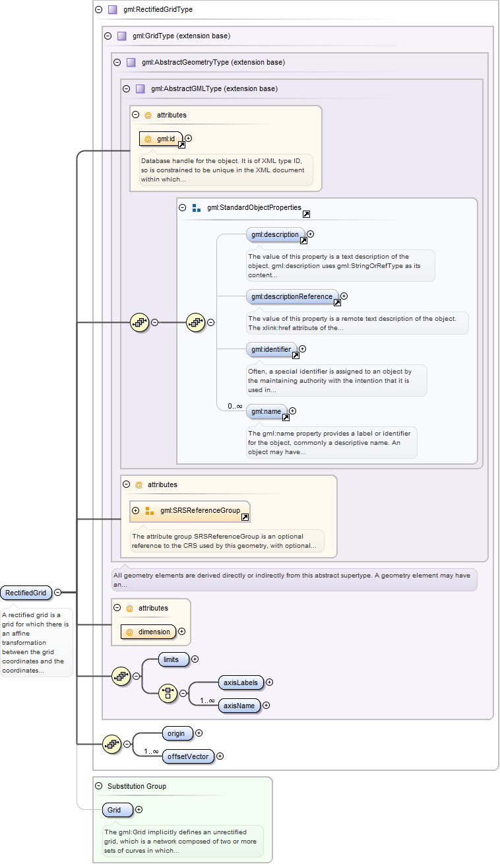Viewport: 500px width, 864px height.
Task: Collapse gml:AbstractGeometryType extension base
Action: tap(117, 62)
